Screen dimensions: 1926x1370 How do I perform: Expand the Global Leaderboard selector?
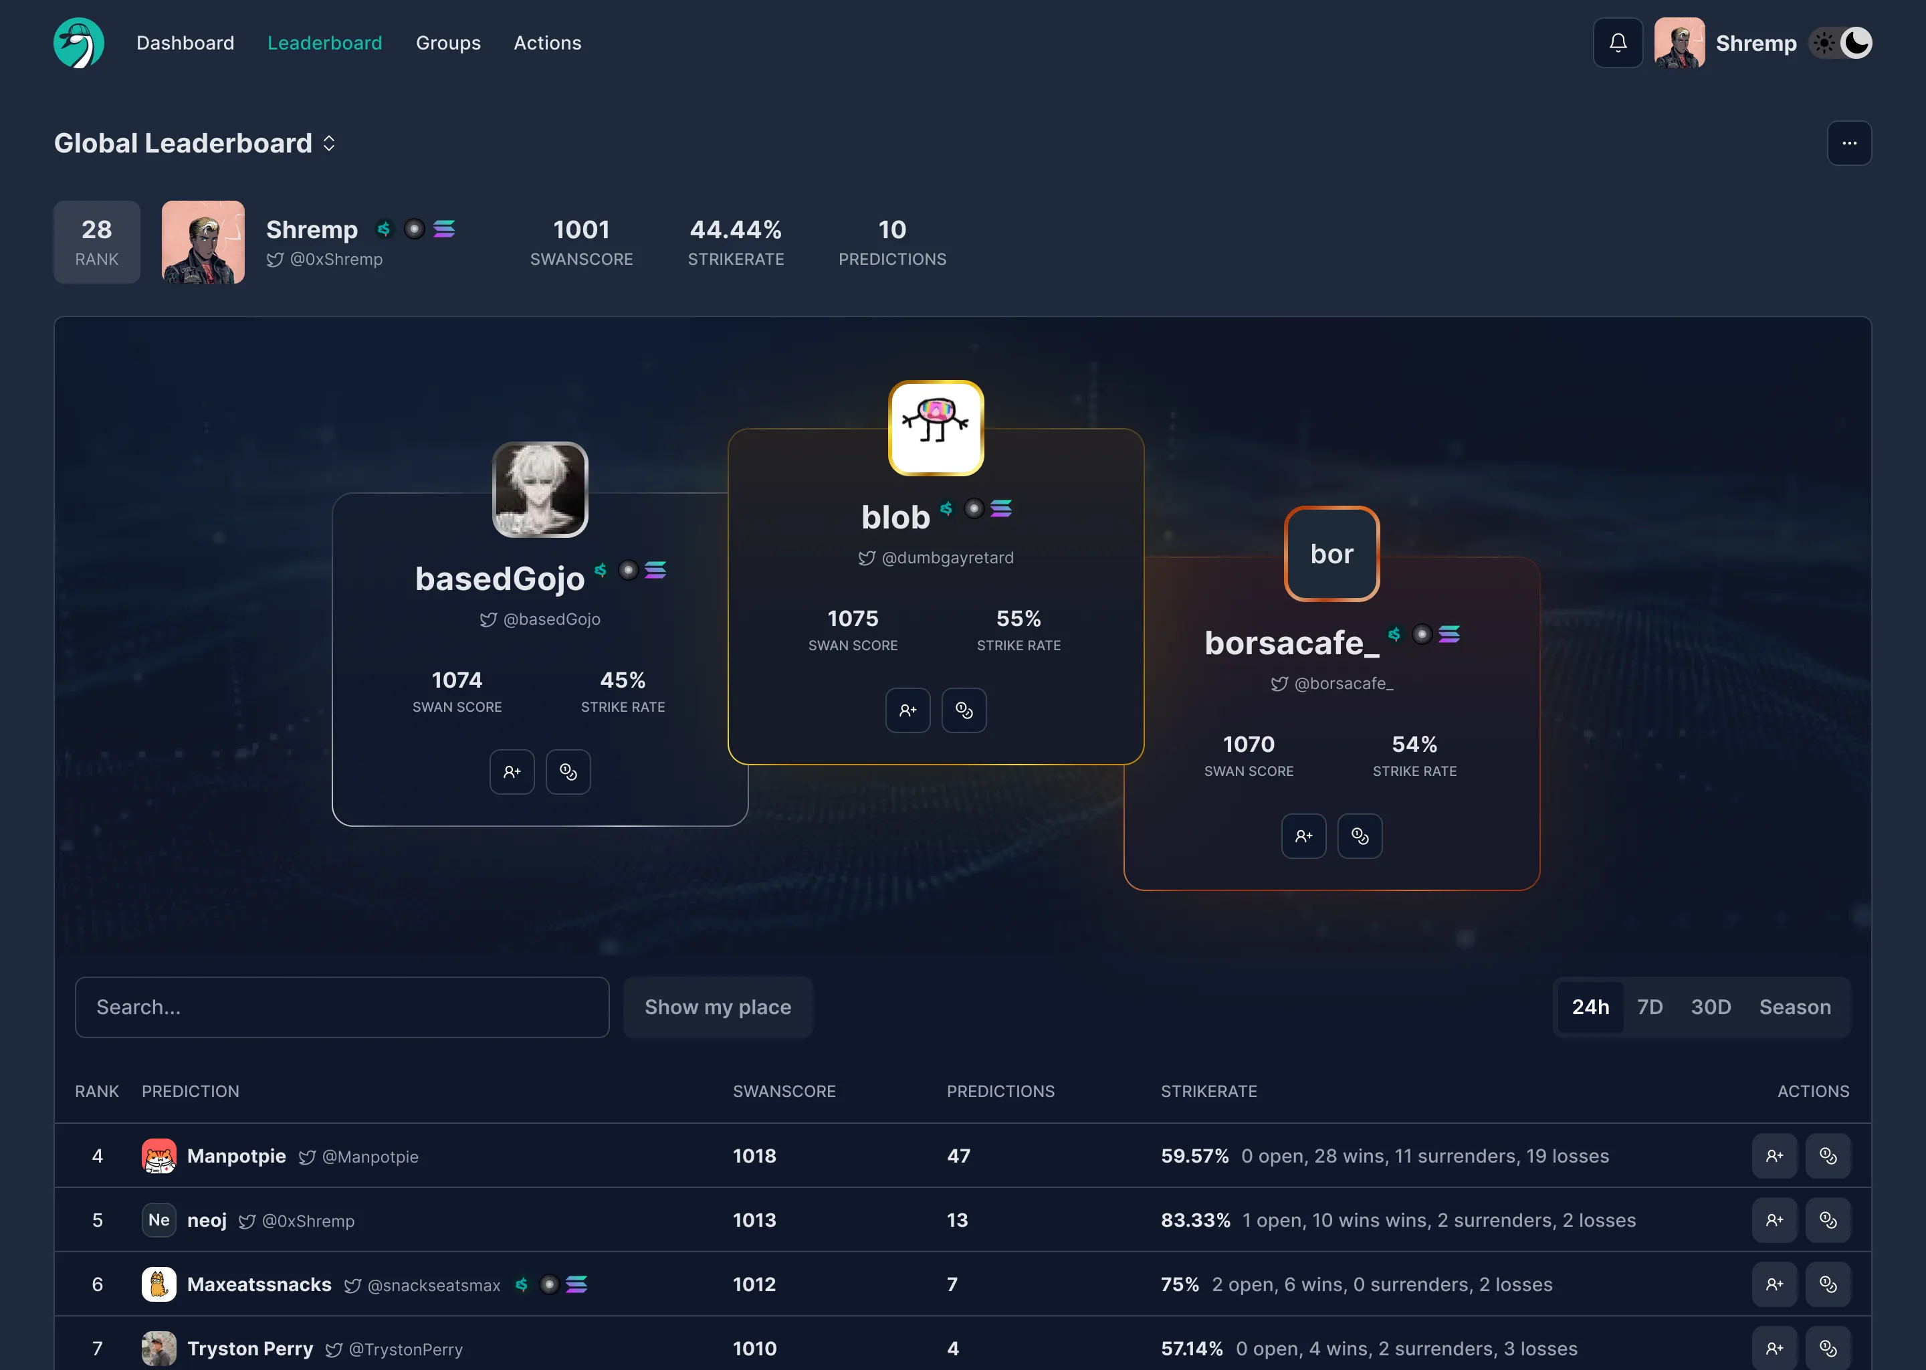(328, 142)
